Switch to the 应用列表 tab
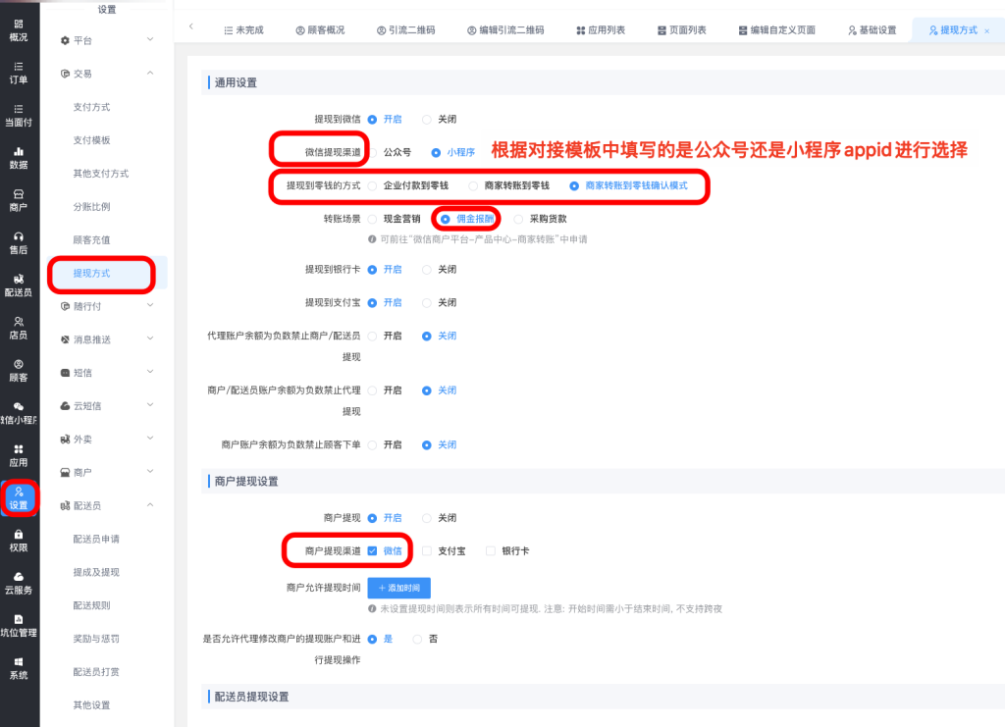Image resolution: width=1005 pixels, height=727 pixels. point(601,30)
